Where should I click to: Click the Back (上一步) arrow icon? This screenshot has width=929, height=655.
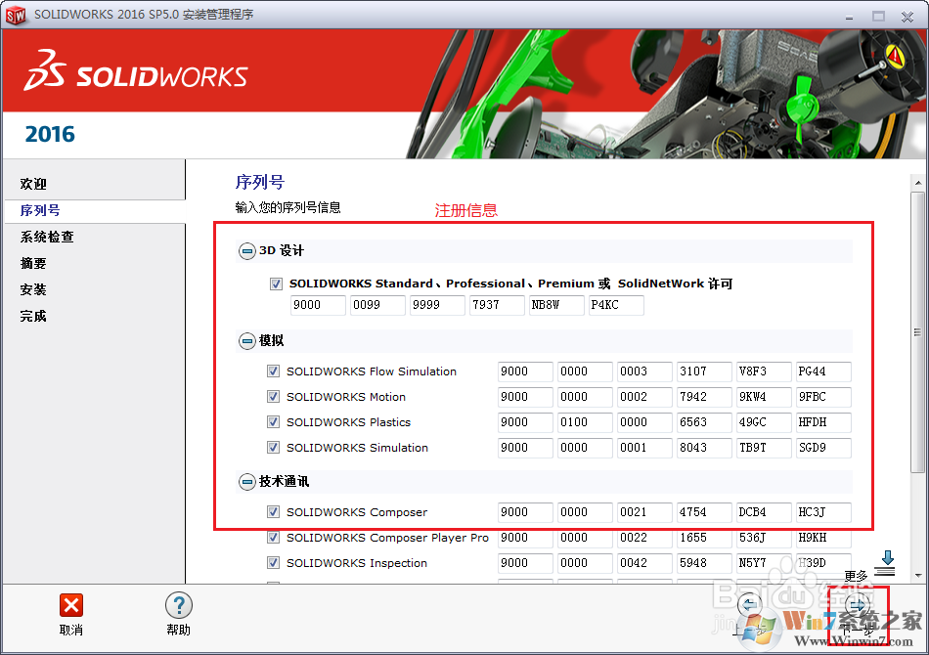click(x=748, y=604)
